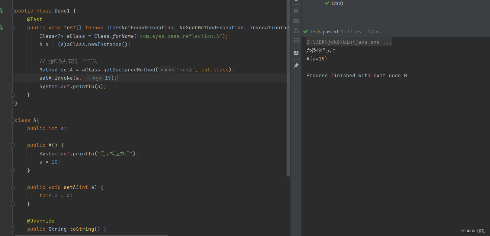
Task: Click the @Override annotation
Action: (x=41, y=221)
